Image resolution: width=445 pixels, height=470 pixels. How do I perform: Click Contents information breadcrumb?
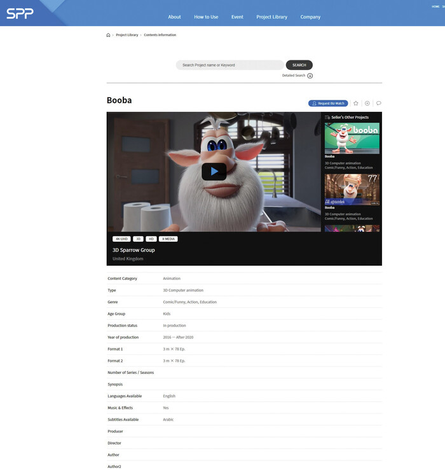click(x=160, y=35)
